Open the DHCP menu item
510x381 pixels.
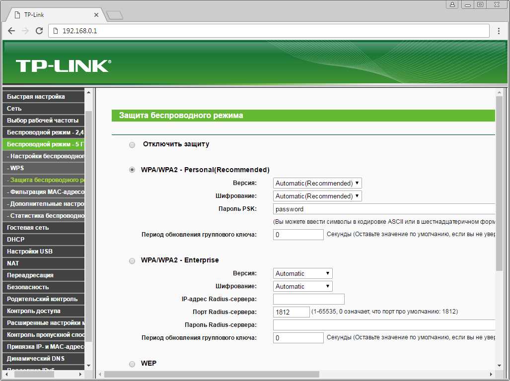click(43, 240)
